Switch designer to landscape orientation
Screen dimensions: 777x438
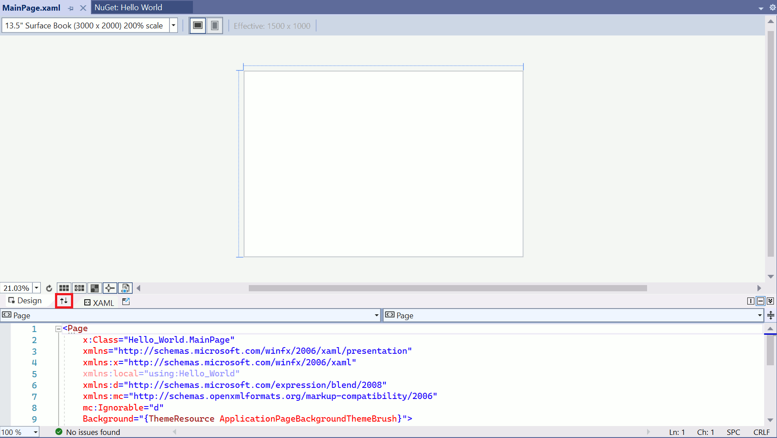point(198,26)
